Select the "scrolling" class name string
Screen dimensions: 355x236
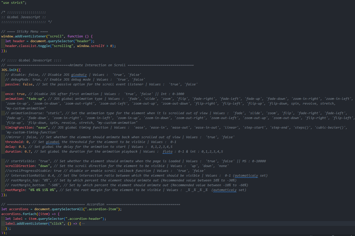click(x=62, y=46)
